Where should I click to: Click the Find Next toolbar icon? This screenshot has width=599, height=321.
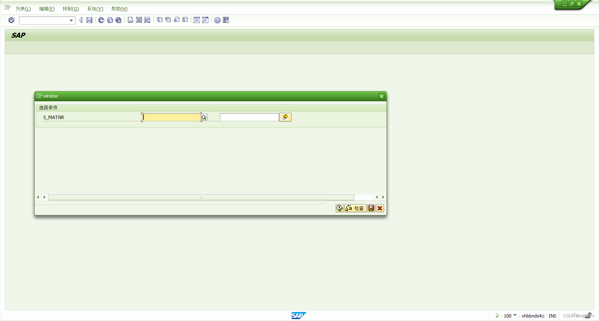point(147,20)
